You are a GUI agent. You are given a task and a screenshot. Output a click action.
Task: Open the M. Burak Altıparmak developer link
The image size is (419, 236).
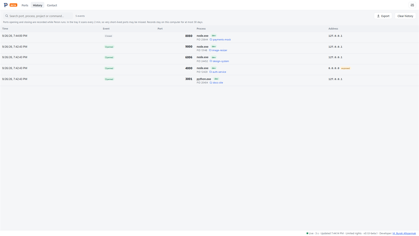(404, 233)
